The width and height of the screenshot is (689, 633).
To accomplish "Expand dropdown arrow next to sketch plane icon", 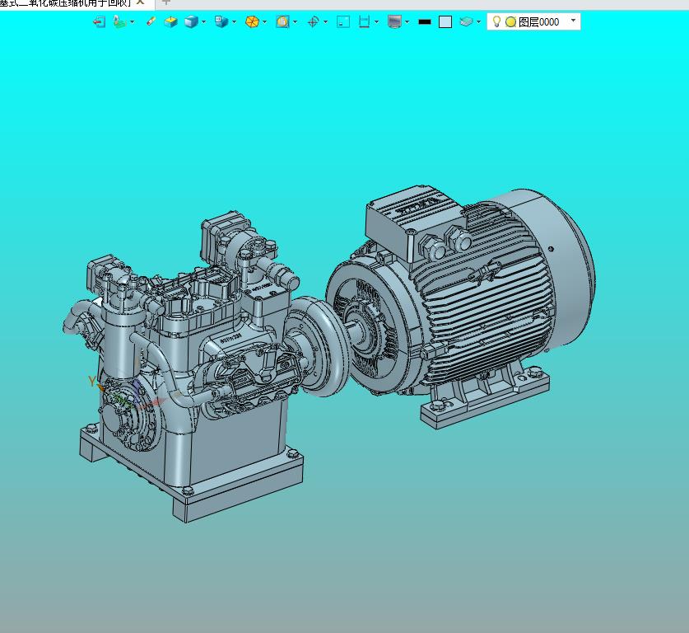I will click(x=132, y=22).
